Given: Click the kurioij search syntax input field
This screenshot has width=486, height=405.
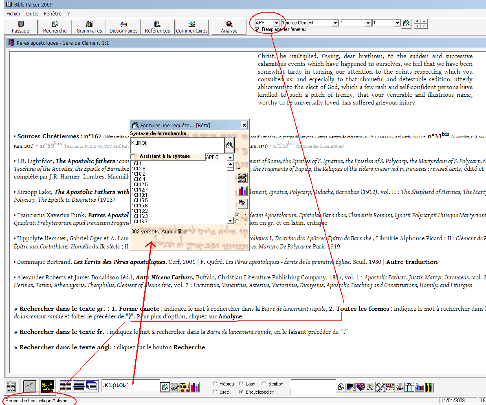Looking at the screenshot, I should pos(177,145).
